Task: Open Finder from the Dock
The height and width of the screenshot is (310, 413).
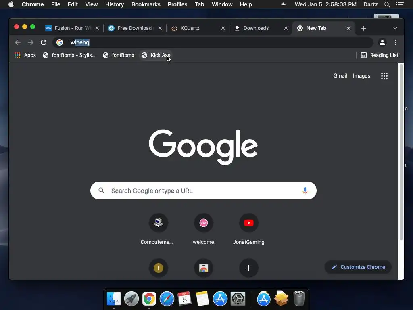Action: tap(114, 299)
